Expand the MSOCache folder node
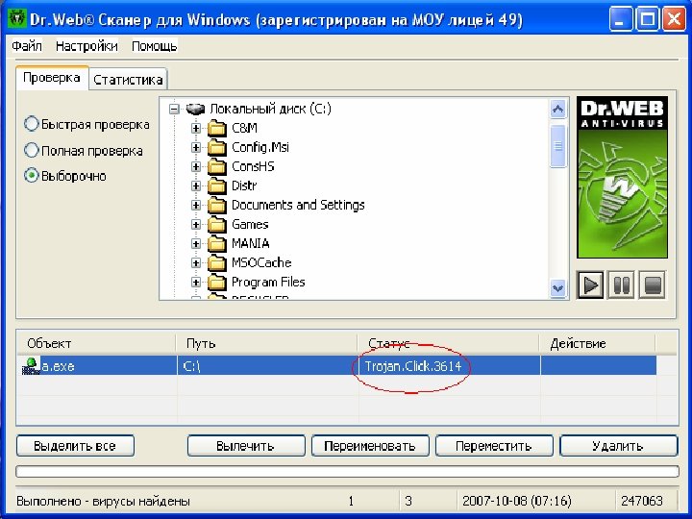692x519 pixels. click(196, 263)
